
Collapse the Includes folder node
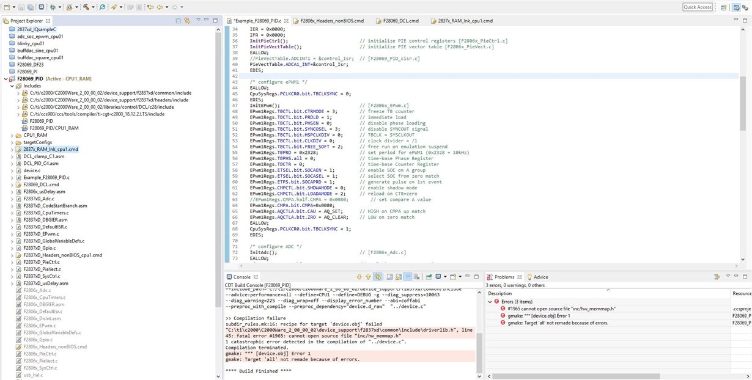pos(12,86)
